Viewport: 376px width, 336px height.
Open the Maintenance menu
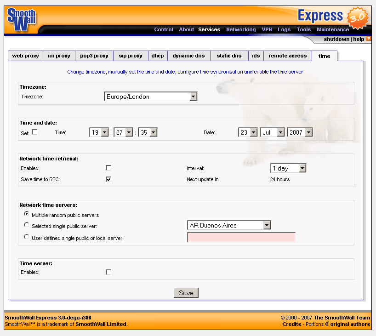(333, 29)
